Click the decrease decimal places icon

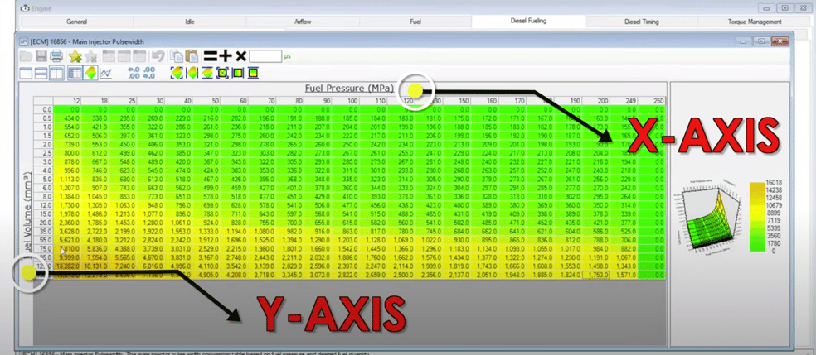[148, 73]
